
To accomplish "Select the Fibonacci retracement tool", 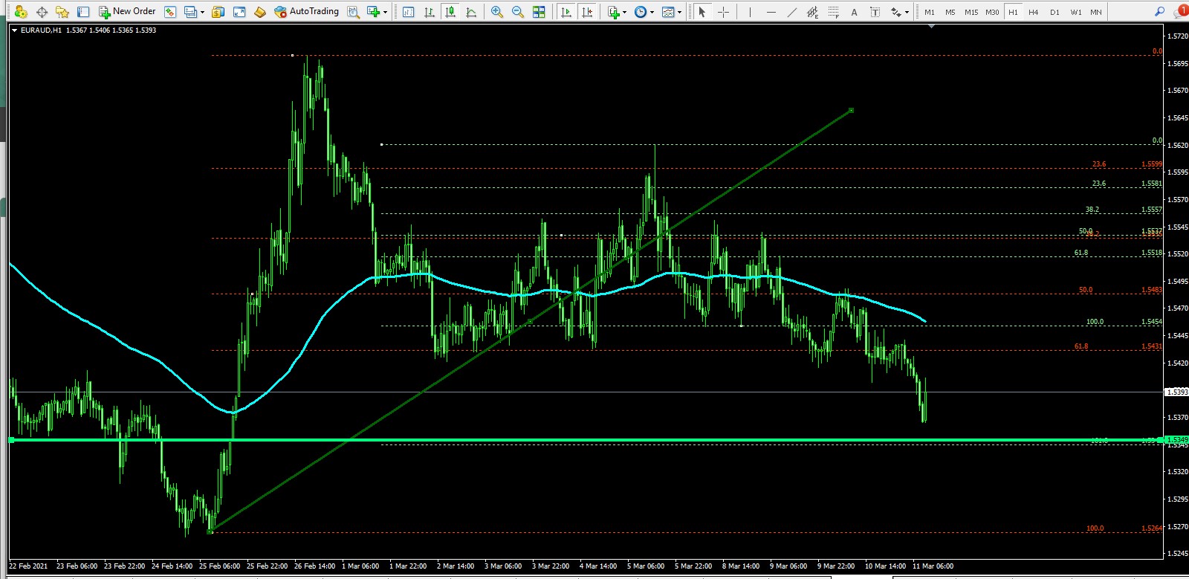I will pos(833,12).
